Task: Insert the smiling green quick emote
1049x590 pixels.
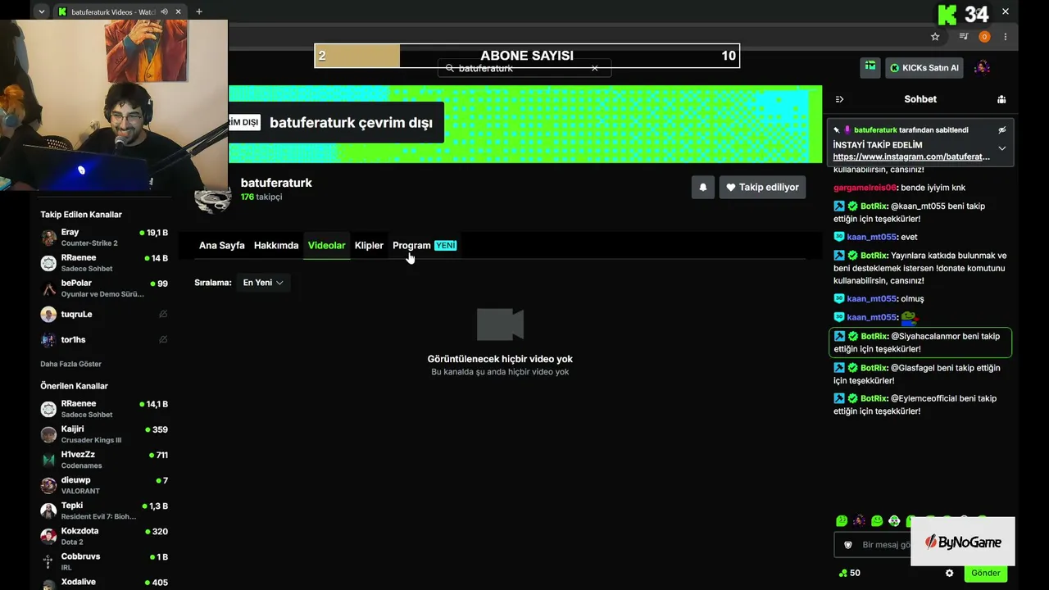Action: [877, 520]
